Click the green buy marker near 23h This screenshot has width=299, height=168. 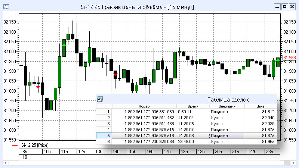click(278, 60)
